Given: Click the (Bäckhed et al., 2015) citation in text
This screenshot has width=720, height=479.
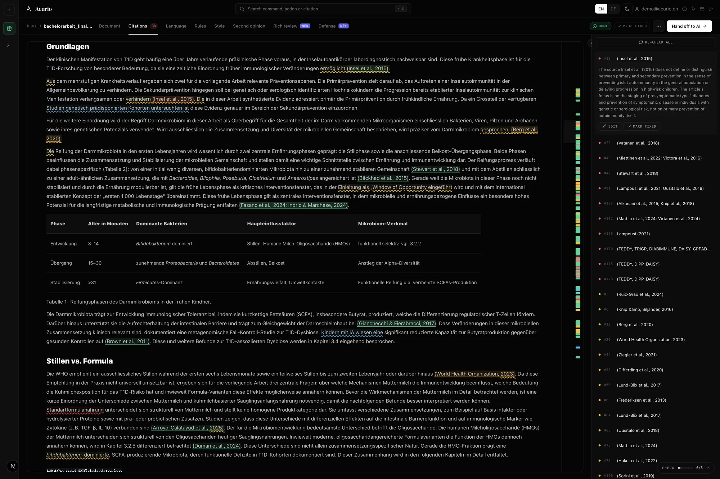Looking at the screenshot, I should pyautogui.click(x=383, y=179).
